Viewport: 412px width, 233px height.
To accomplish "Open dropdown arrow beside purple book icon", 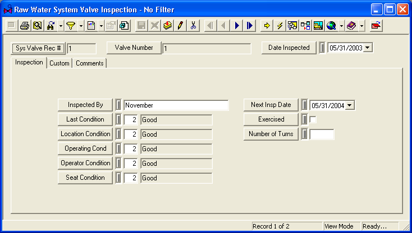I will 362,26.
